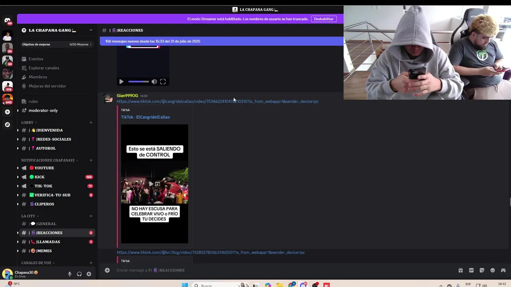Open the MEMES channel
Image resolution: width=511 pixels, height=287 pixels.
coord(57,251)
